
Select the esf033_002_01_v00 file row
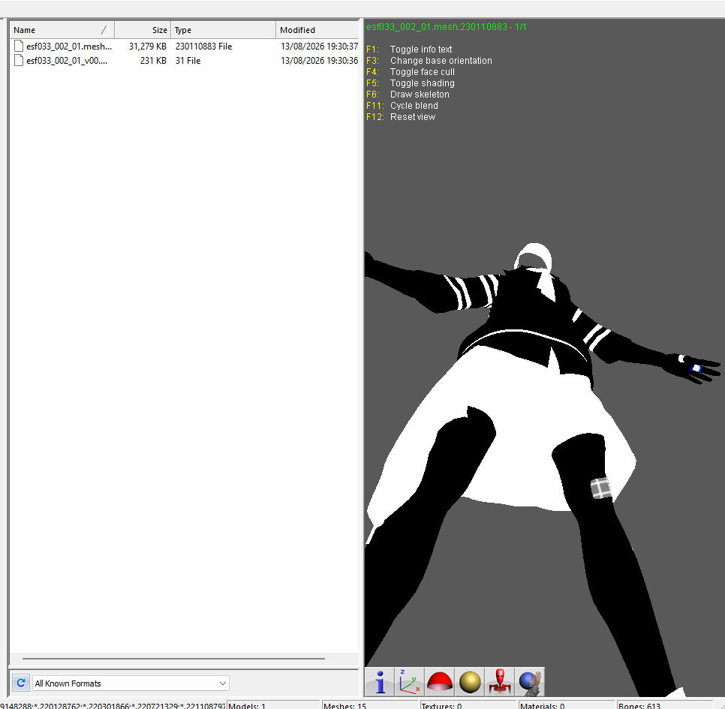tap(184, 61)
